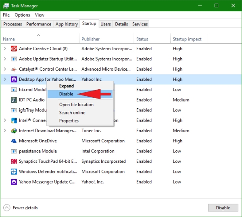
Task: Select the Windows Defender notification row name
Action: pyautogui.click(x=48, y=172)
